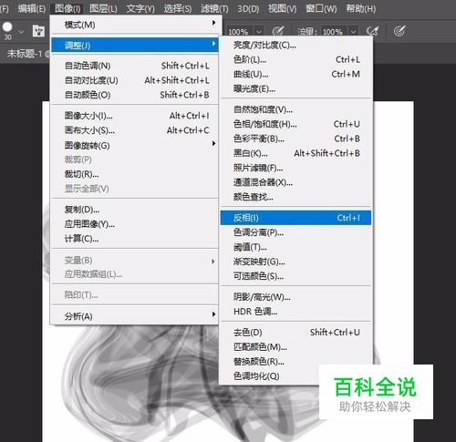Toggle the brush settings panel icon
Image resolution: width=456 pixels, height=442 pixels.
(38, 31)
